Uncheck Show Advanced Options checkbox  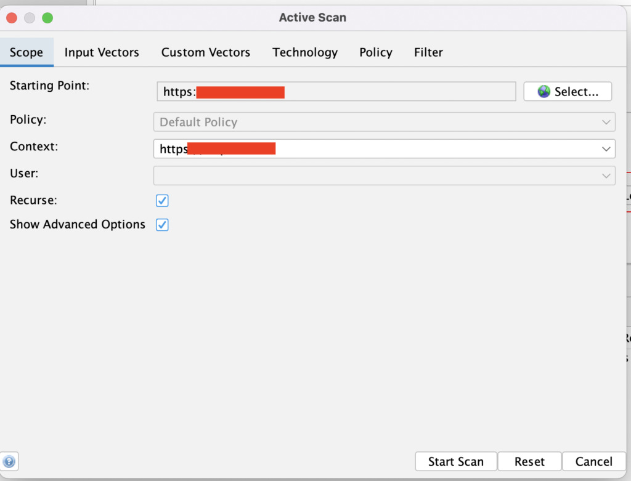click(162, 224)
